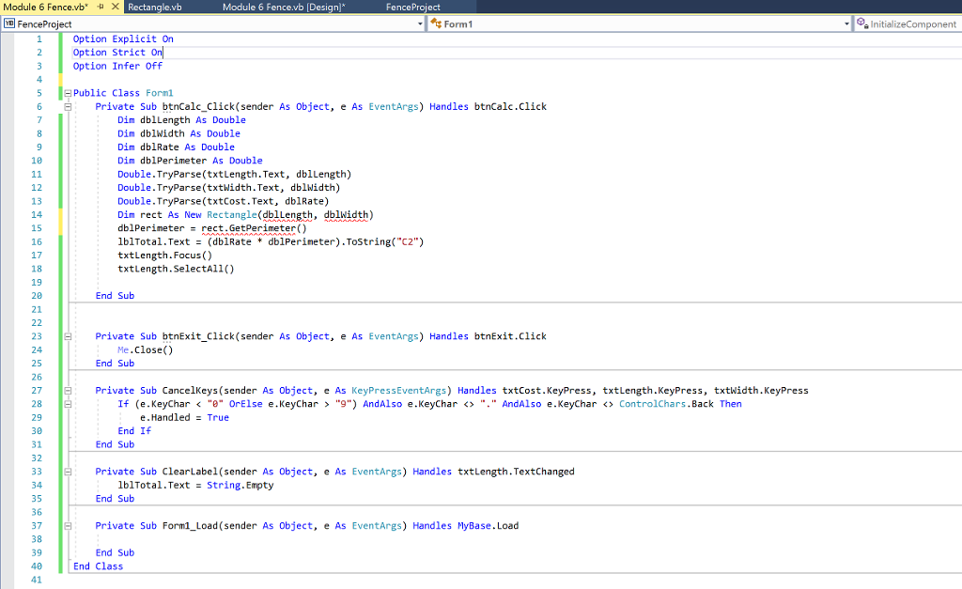Click ControlChars.Back in line 28
This screenshot has width=962, height=589.
coord(666,404)
